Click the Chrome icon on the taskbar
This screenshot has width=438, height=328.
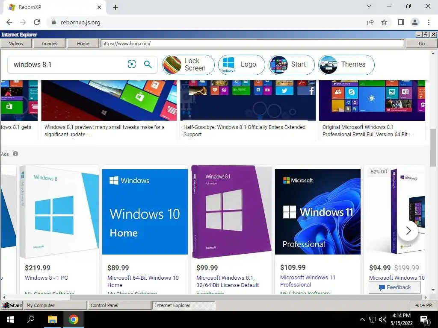74,319
